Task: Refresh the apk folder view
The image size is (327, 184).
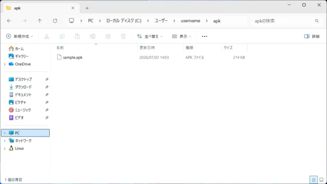Action: (55, 20)
